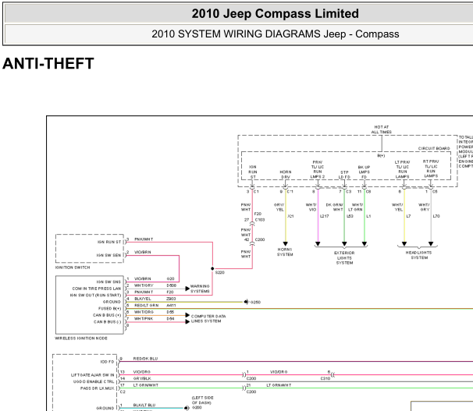Click the 'IGNITION SWITCH' component label
473x411 pixels.
73,268
